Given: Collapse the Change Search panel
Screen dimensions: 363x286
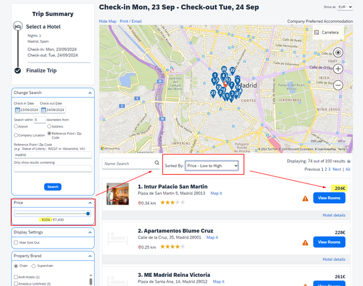Looking at the screenshot, I should (x=90, y=93).
